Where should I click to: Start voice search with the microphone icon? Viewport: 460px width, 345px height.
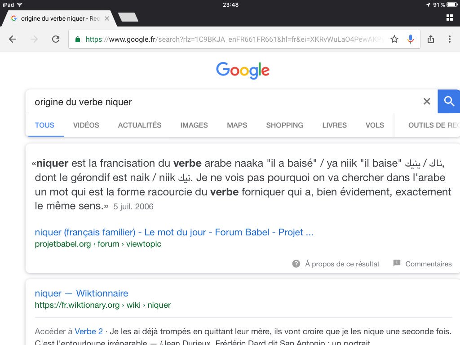411,39
